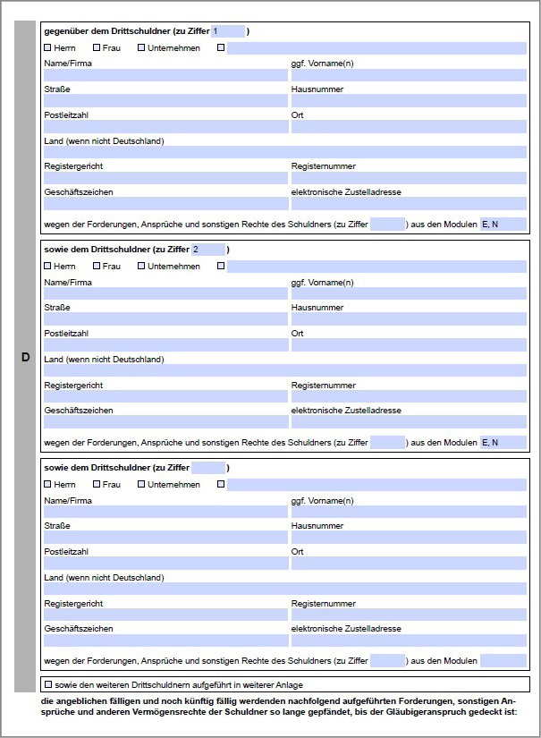
Task: Click empty Ziffer field in third section header
Action: point(207,468)
